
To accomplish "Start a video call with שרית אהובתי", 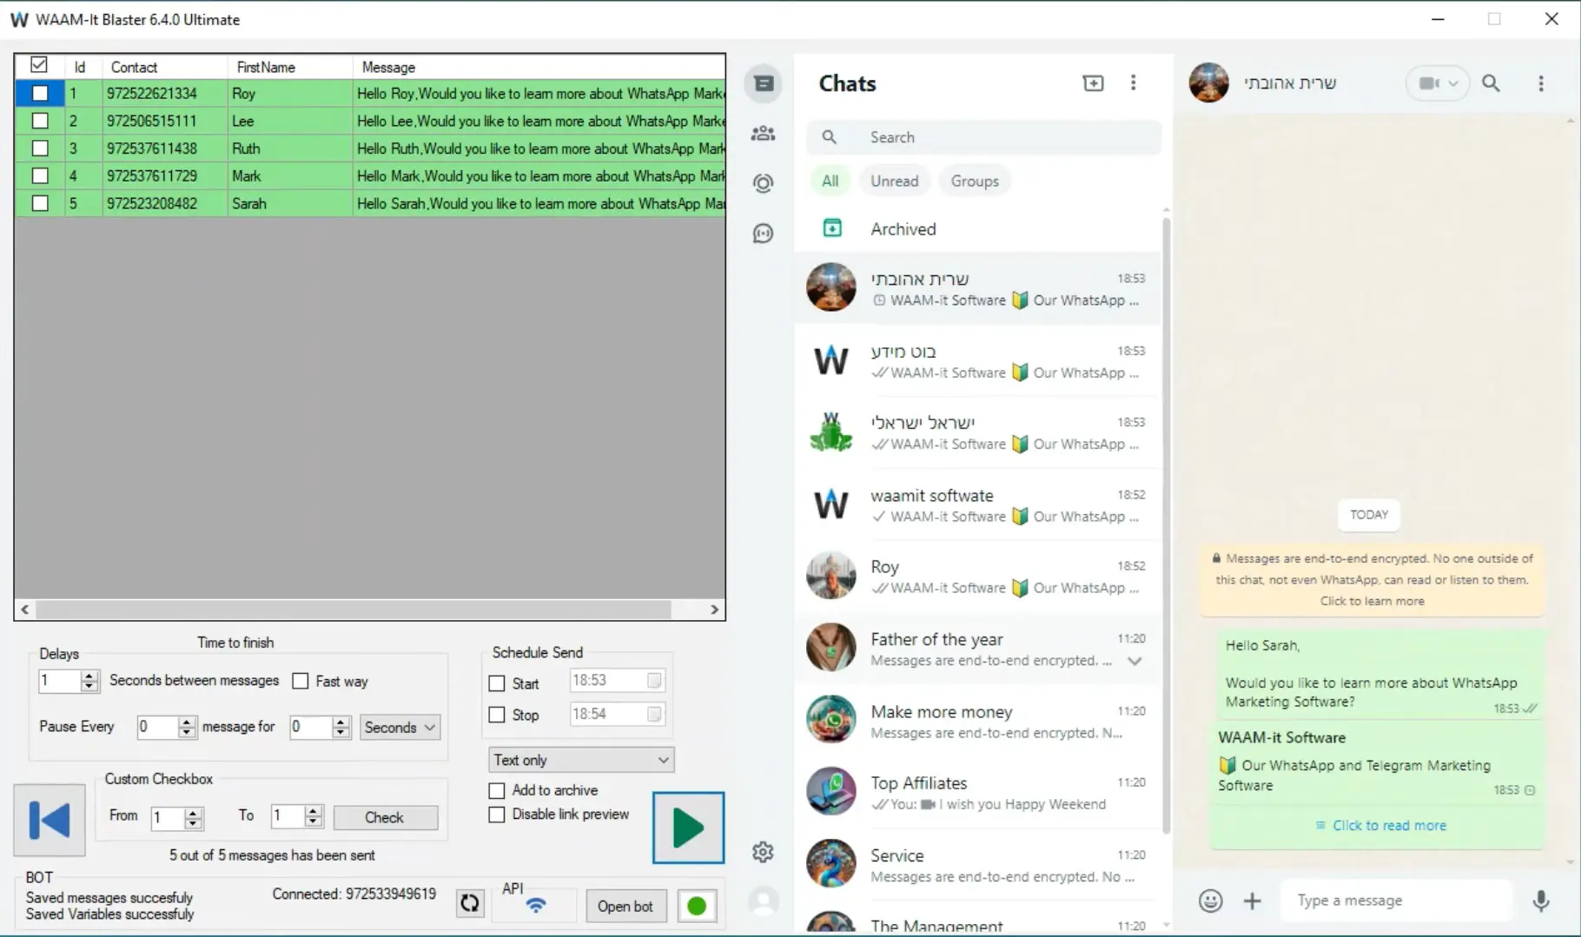I will point(1429,83).
